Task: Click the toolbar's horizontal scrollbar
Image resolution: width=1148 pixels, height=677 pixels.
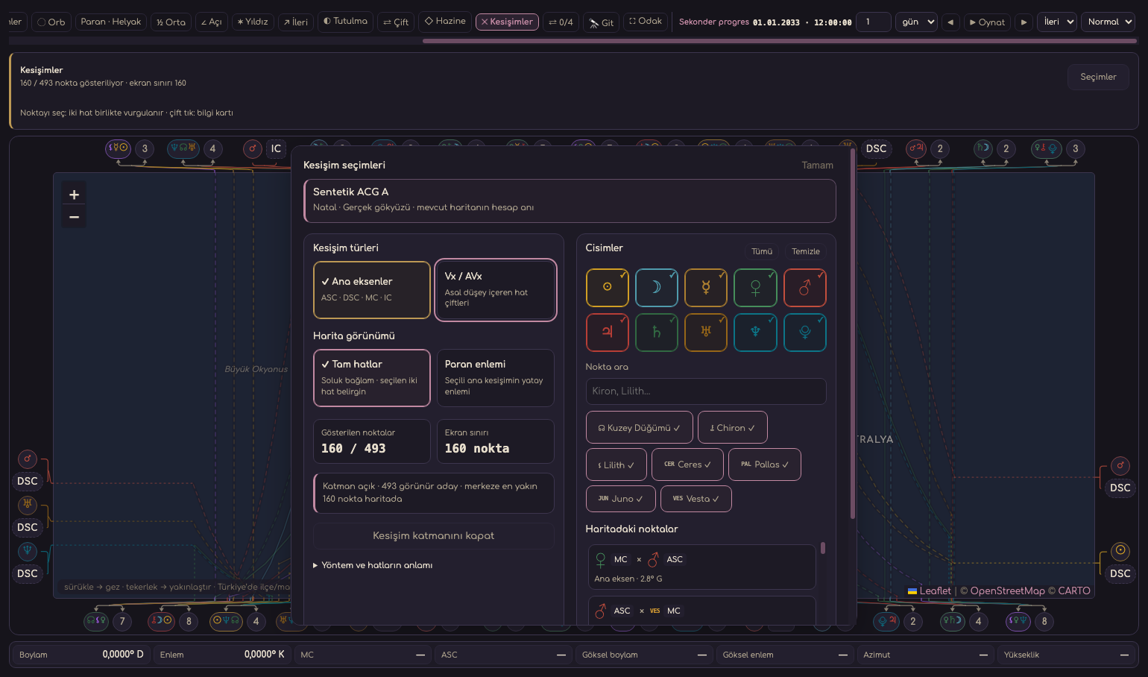Action: tap(779, 41)
